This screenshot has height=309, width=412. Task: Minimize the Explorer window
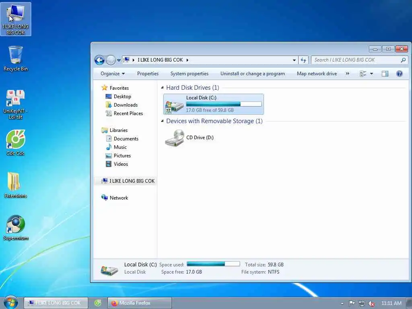(x=375, y=49)
